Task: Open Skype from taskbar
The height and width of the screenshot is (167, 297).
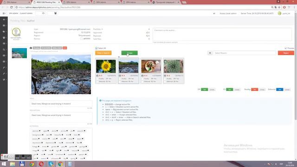Action: pyautogui.click(x=51, y=164)
